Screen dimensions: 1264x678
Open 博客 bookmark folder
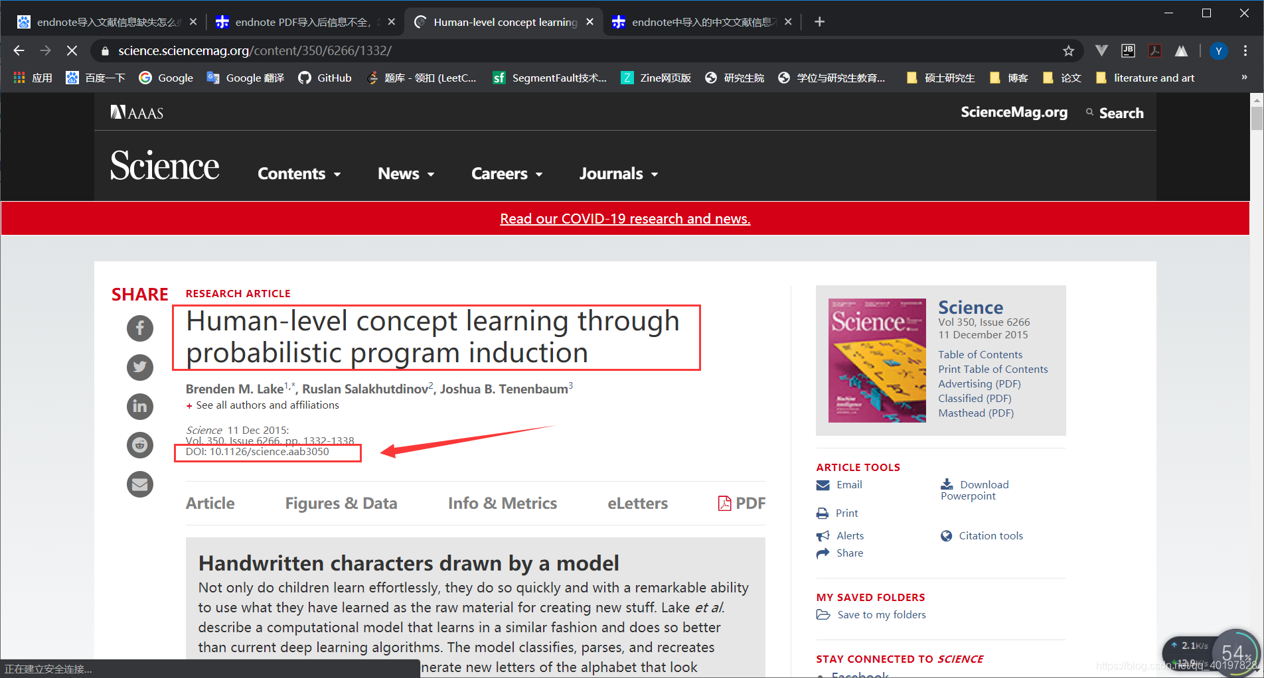1008,78
